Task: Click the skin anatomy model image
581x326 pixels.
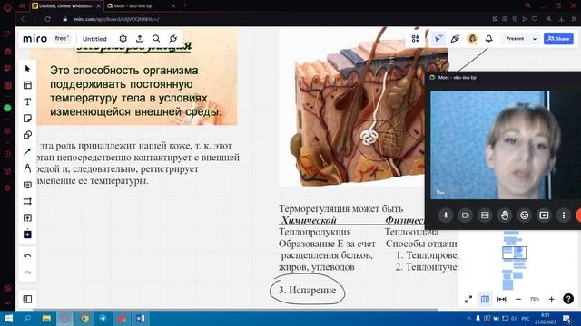Action: (x=363, y=107)
